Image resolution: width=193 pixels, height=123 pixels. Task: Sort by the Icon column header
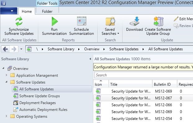point(101,84)
